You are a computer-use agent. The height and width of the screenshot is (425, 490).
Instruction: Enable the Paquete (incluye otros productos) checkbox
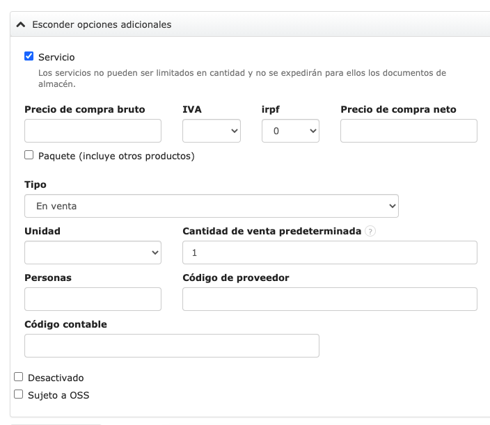coord(29,155)
